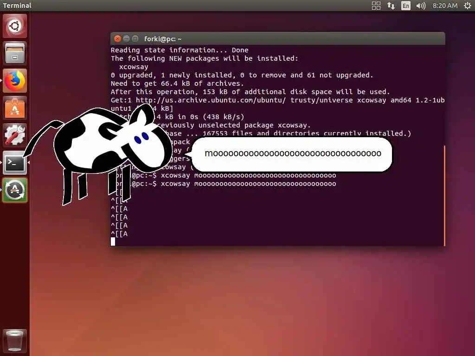Open the workspace switcher grid indicator
The height and width of the screenshot is (356, 475).
376,6
